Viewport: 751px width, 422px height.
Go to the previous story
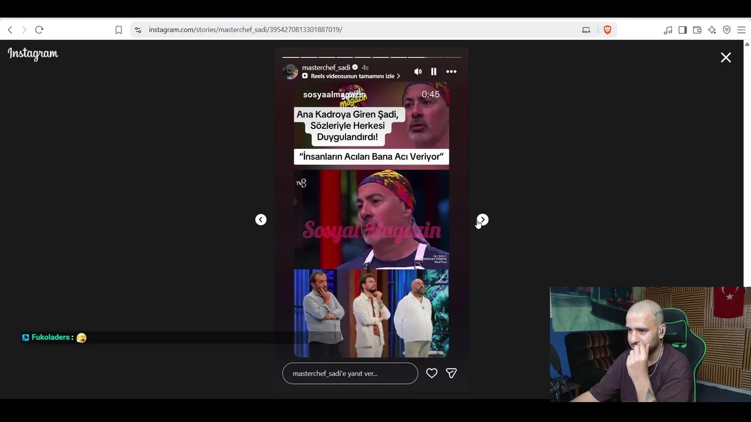point(261,220)
